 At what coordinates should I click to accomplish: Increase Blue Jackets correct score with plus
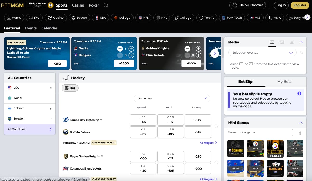pyautogui.click(x=198, y=55)
